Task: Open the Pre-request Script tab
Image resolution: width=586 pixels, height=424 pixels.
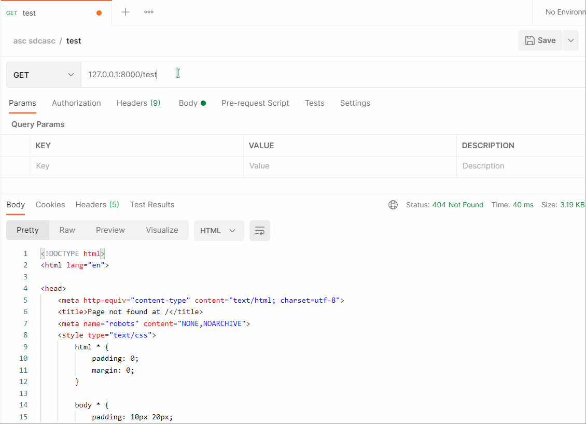Action: pyautogui.click(x=255, y=103)
